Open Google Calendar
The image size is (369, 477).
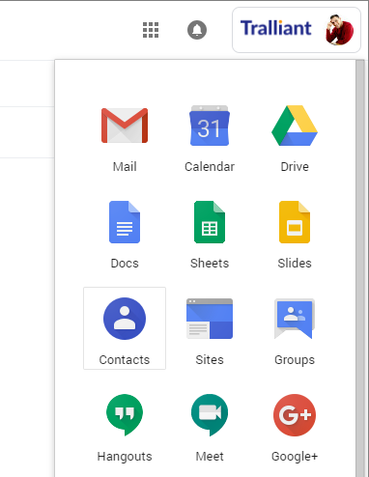point(210,139)
